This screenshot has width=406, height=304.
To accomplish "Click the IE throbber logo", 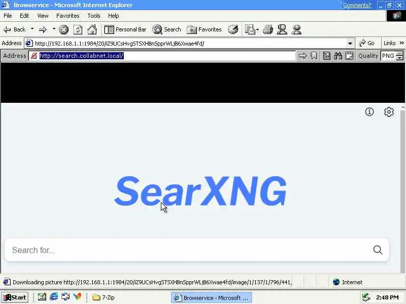I will pos(396,16).
